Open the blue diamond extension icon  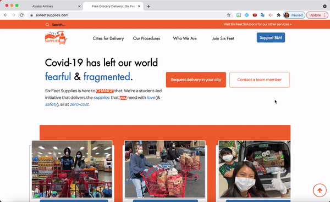(x=246, y=15)
